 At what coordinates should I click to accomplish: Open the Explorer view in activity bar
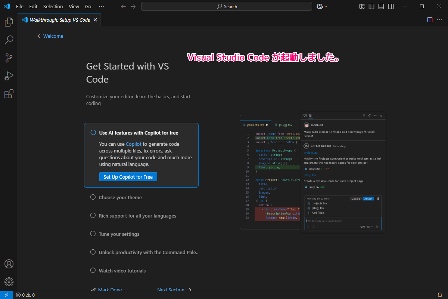(9, 22)
